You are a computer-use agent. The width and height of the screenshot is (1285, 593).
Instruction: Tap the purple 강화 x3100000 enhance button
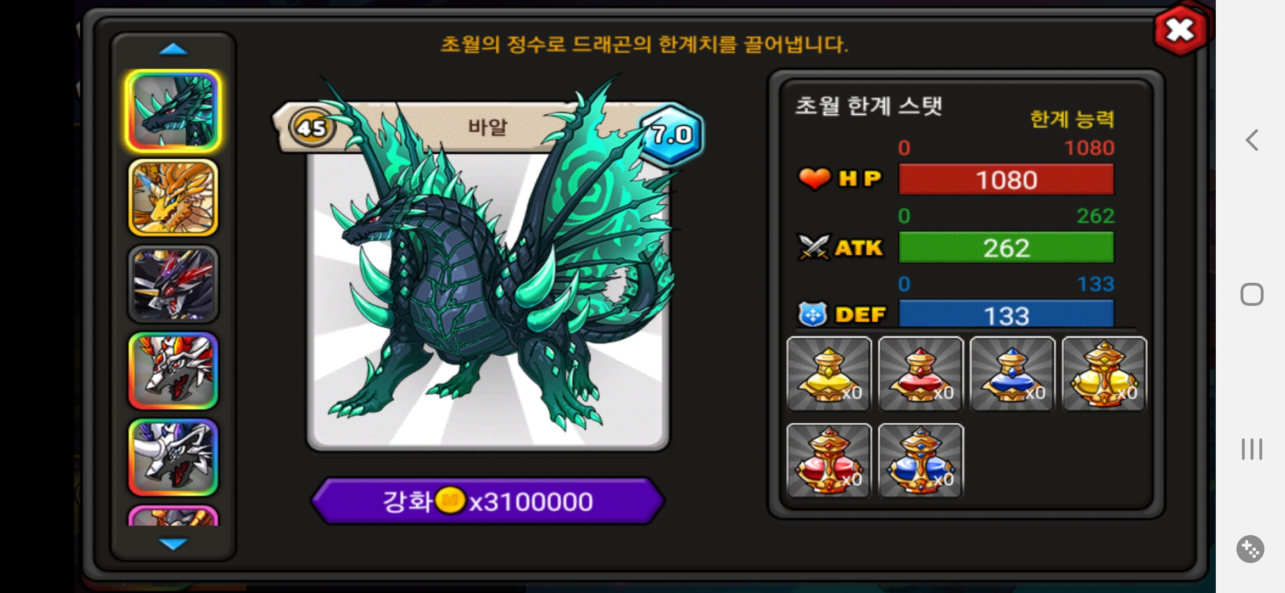tap(488, 501)
